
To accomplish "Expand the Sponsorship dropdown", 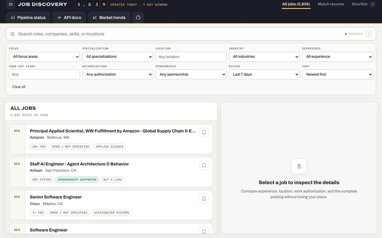I will coord(191,74).
